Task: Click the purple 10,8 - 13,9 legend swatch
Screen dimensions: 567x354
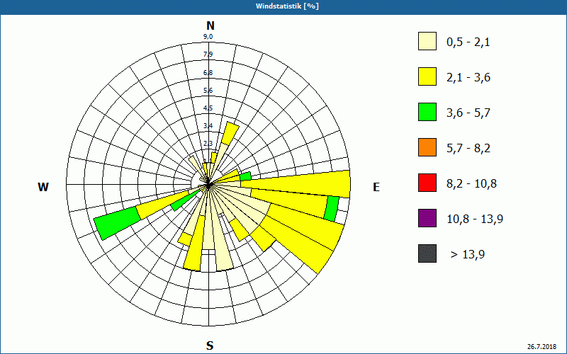Action: (x=427, y=218)
